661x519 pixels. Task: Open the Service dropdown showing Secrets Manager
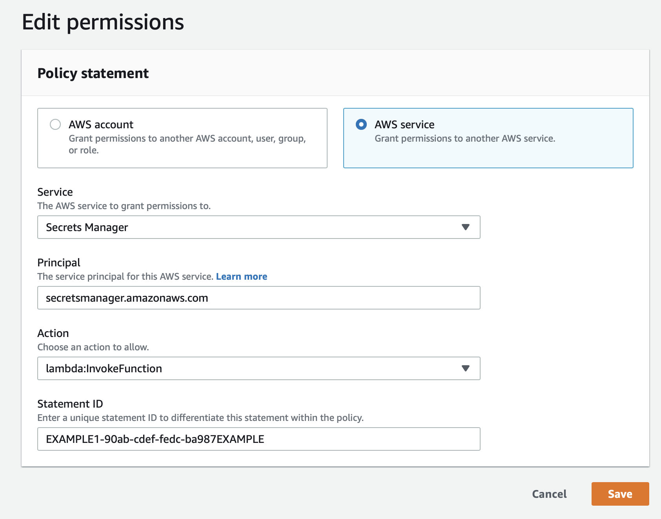259,227
